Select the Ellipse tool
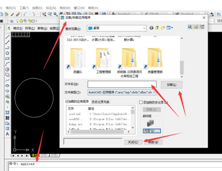Viewport: 222px width, 171px height. 7,86
